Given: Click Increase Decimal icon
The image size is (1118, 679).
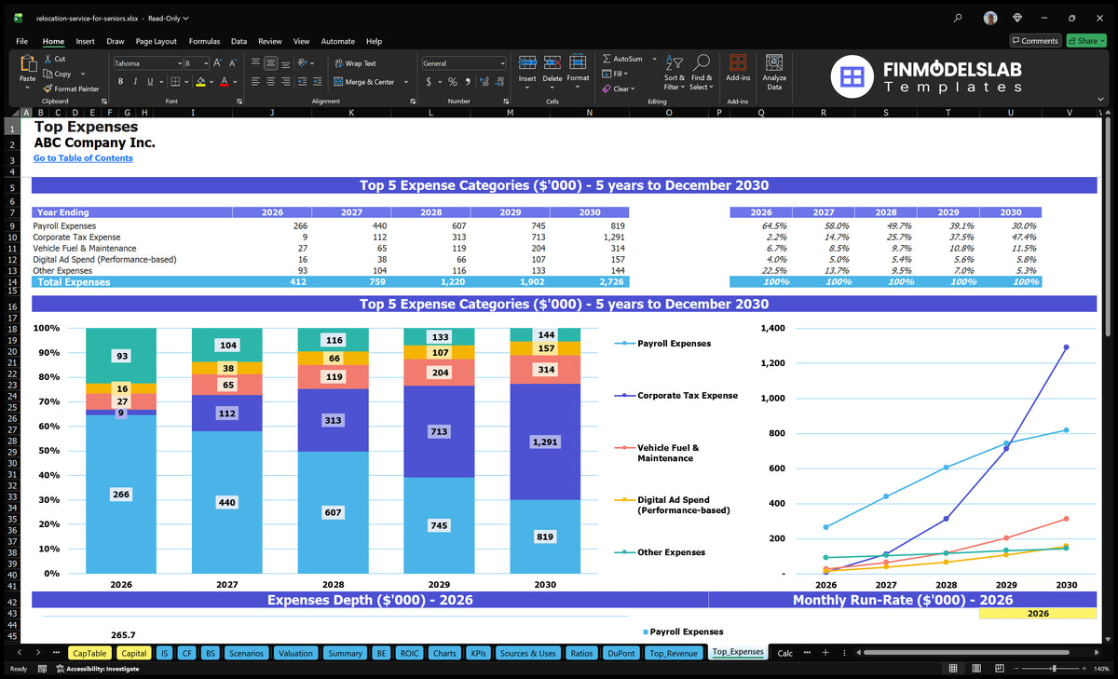Looking at the screenshot, I should pos(483,82).
